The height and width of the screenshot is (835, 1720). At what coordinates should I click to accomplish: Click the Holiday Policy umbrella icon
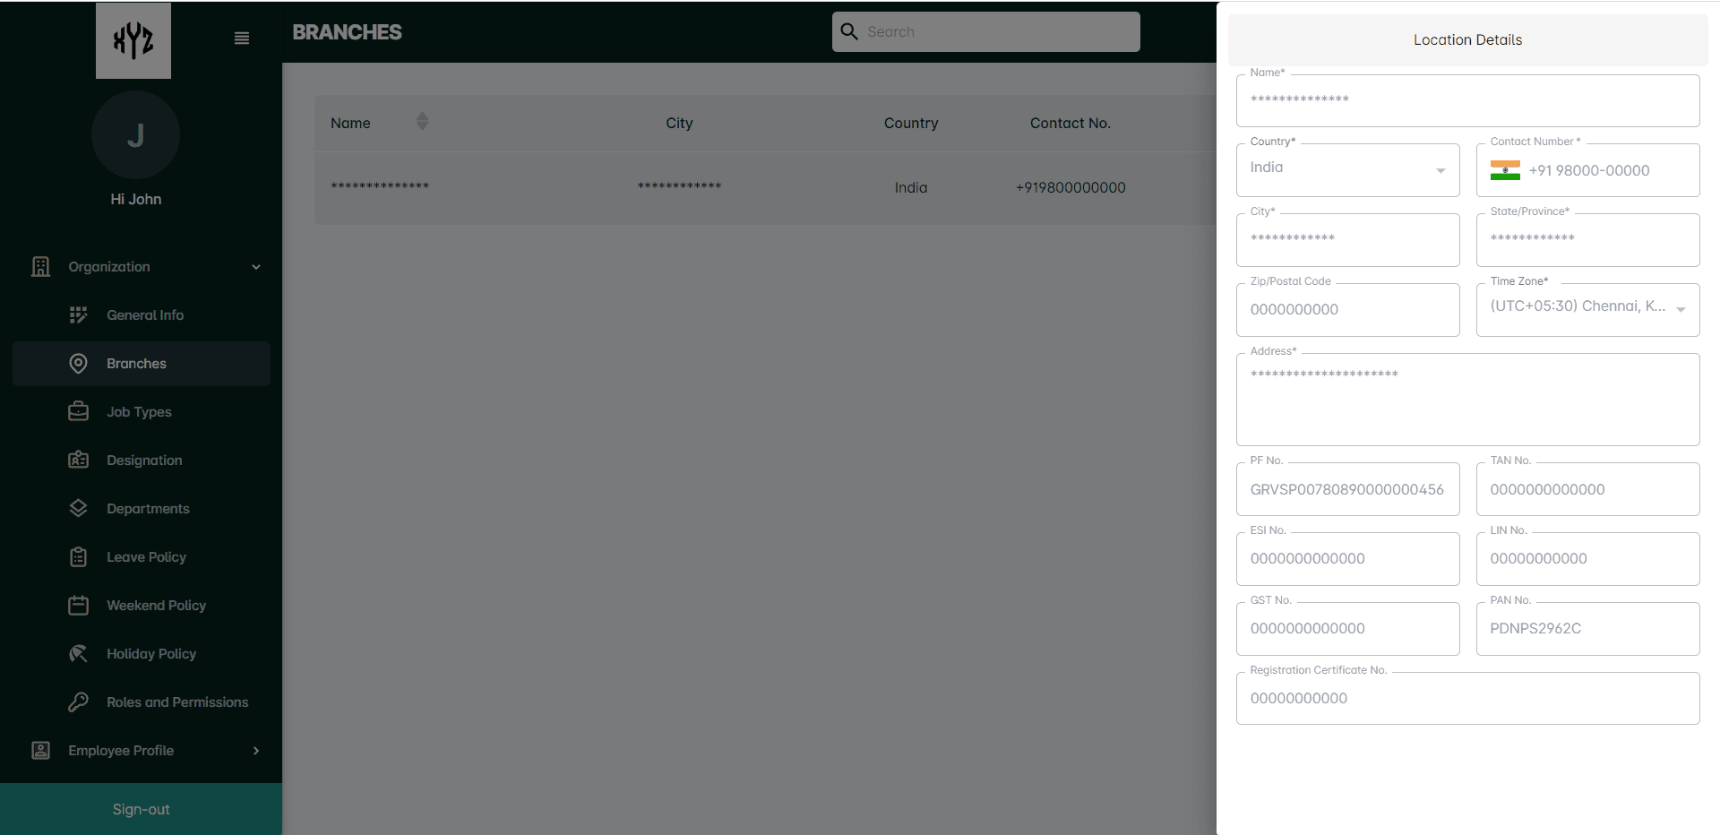79,653
